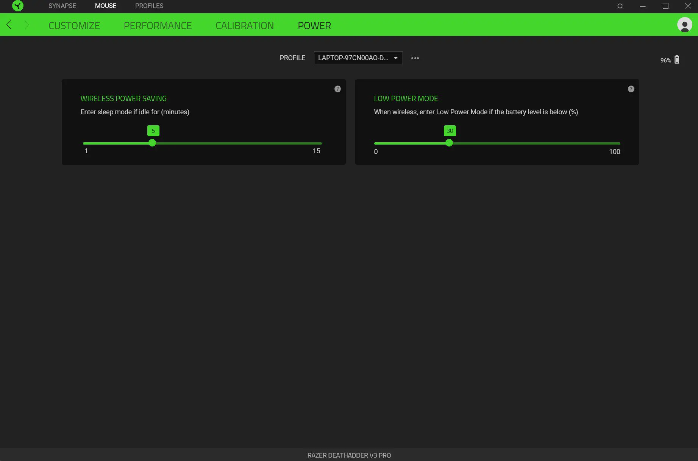698x461 pixels.
Task: Maximize the Synapse window
Action: [665, 6]
